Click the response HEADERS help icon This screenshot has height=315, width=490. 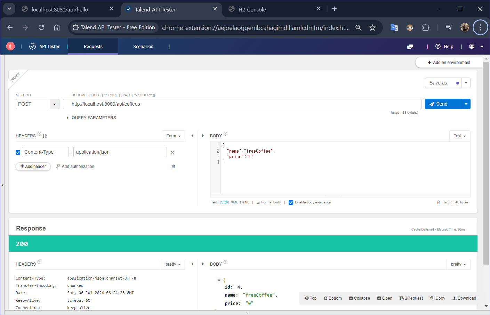click(x=39, y=262)
